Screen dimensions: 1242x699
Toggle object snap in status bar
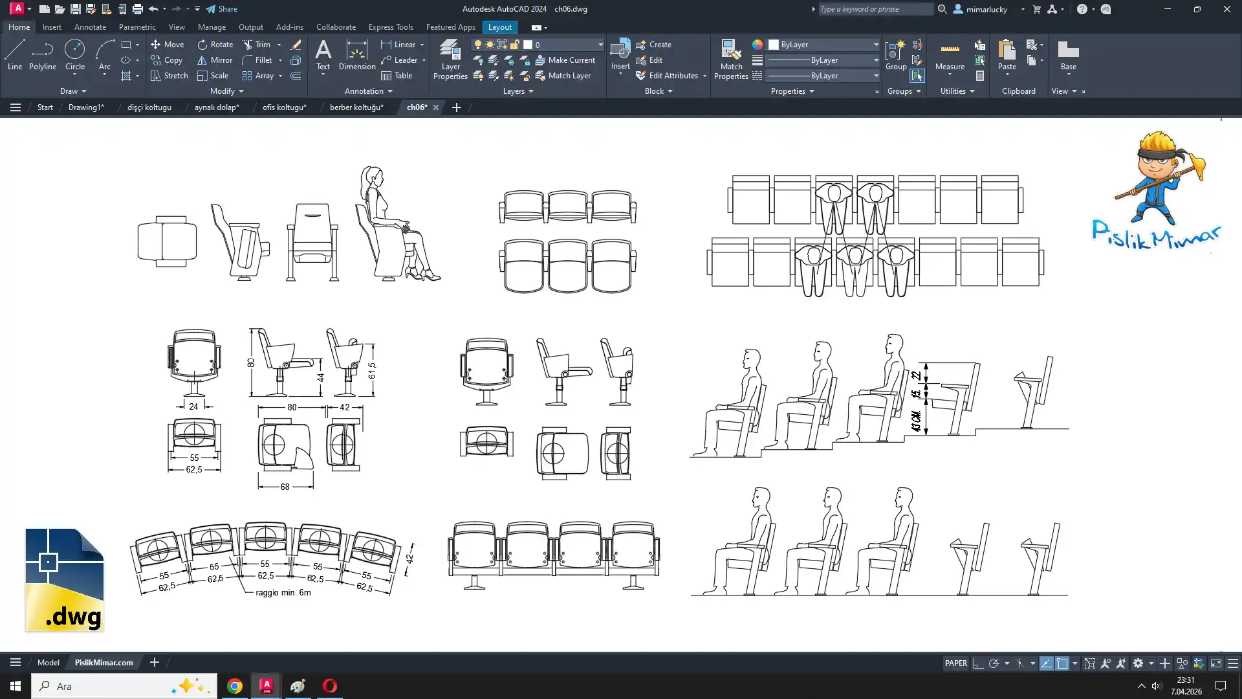(1062, 663)
